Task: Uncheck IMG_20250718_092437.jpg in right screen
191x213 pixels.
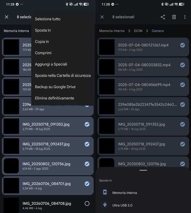Action: pos(182,144)
